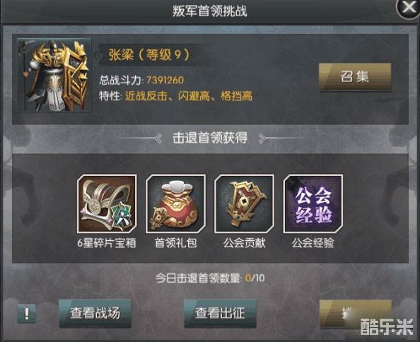Click the 6星碎片宝箱 label text
This screenshot has width=420, height=342.
click(107, 243)
